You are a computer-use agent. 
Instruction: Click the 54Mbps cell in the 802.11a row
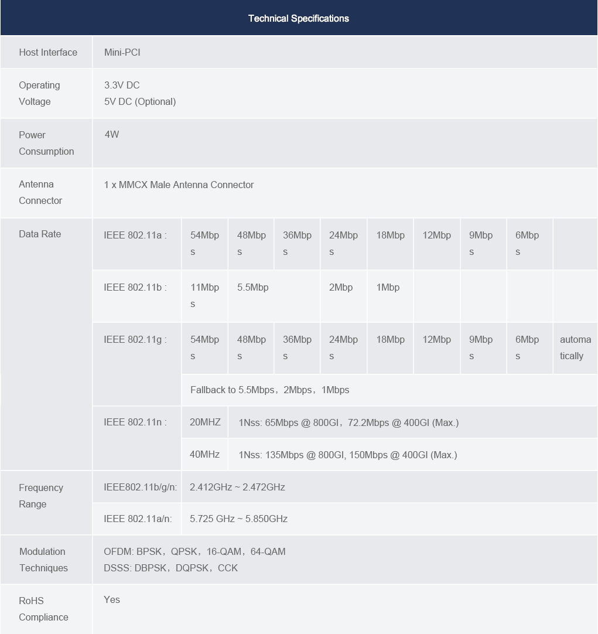tap(204, 243)
